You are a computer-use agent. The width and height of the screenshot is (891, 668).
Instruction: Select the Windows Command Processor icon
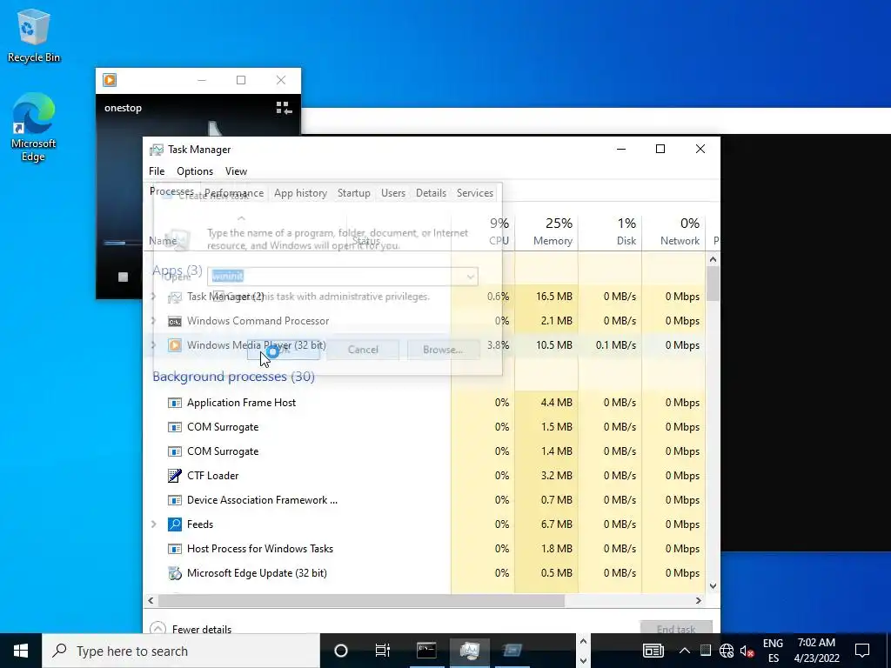click(x=174, y=322)
